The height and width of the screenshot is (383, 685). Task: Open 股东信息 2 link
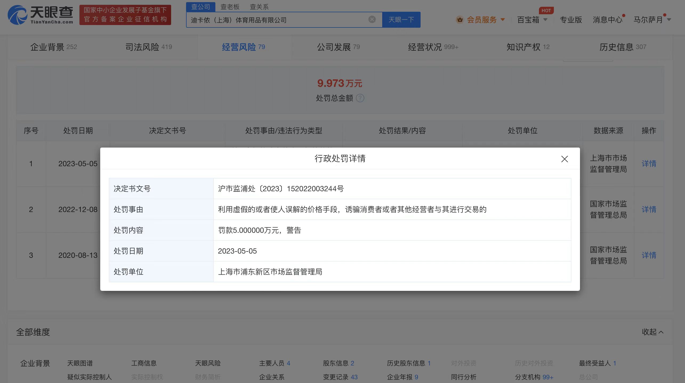tap(339, 363)
